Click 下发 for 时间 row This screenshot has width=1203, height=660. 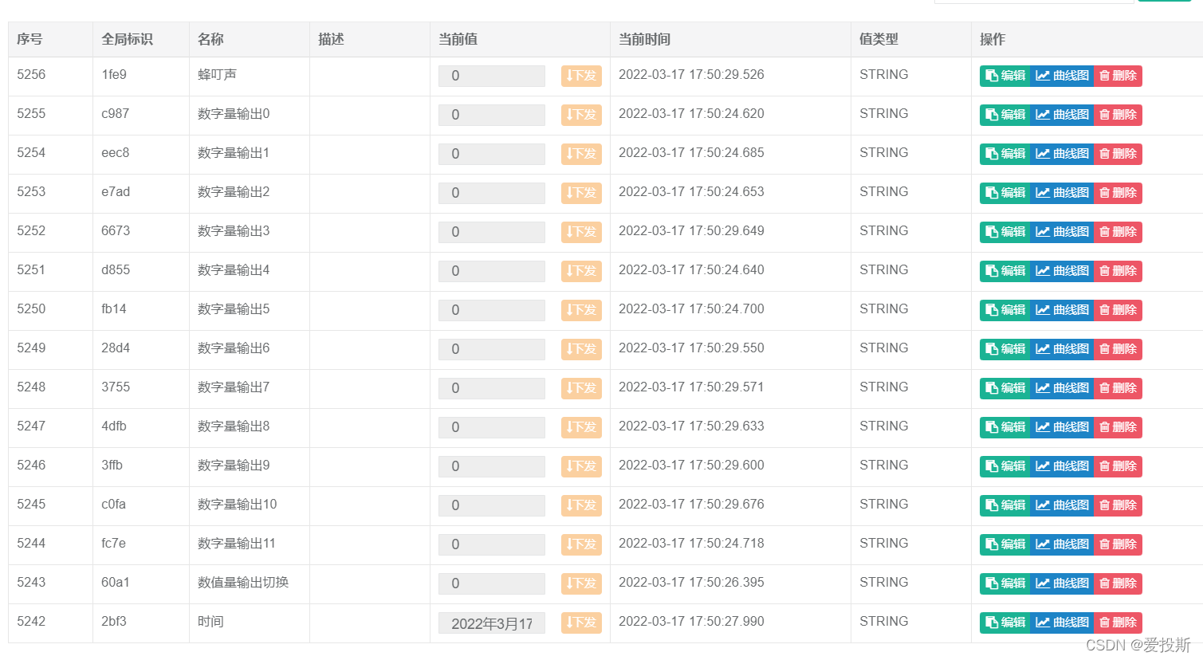pyautogui.click(x=581, y=623)
